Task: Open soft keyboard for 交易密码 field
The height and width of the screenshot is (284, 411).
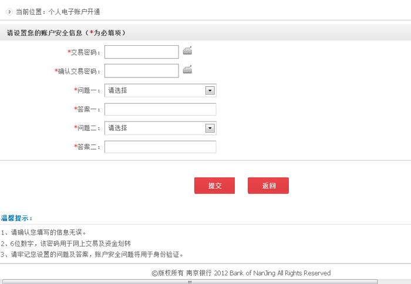Action: pos(187,51)
